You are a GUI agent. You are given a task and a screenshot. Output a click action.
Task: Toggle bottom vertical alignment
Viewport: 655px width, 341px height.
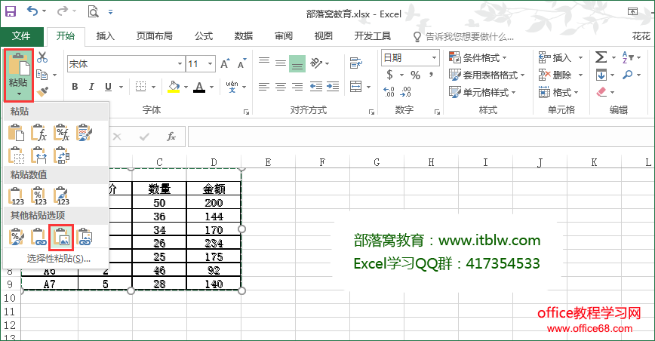point(297,63)
